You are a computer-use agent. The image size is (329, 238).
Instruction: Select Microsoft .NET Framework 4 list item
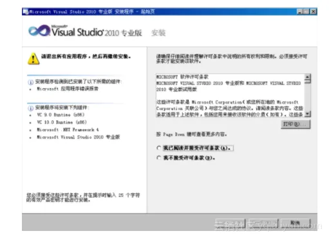click(x=68, y=130)
